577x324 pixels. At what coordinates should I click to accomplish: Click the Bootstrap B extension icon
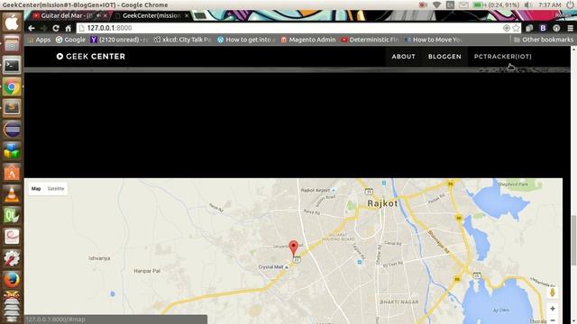(x=543, y=28)
